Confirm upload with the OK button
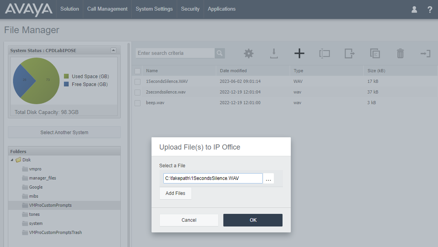The width and height of the screenshot is (438, 247). (x=253, y=220)
